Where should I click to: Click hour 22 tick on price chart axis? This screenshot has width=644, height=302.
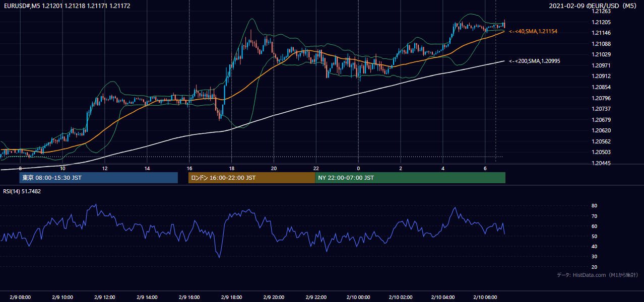pyautogui.click(x=316, y=168)
